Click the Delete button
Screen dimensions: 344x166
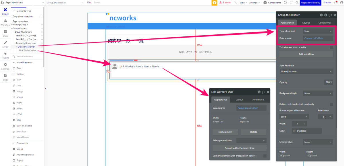tap(254, 132)
